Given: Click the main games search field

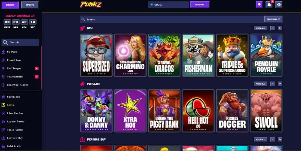Looking at the screenshot, I should point(172,19).
